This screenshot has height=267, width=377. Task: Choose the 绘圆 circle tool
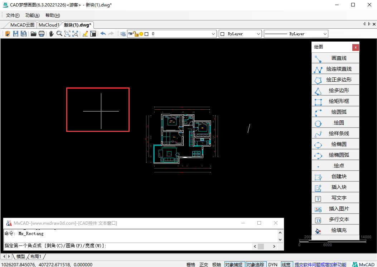coord(335,123)
